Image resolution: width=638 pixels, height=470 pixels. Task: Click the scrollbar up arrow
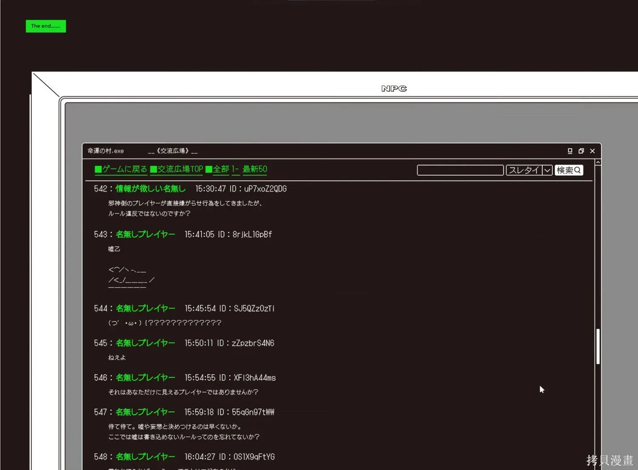598,162
